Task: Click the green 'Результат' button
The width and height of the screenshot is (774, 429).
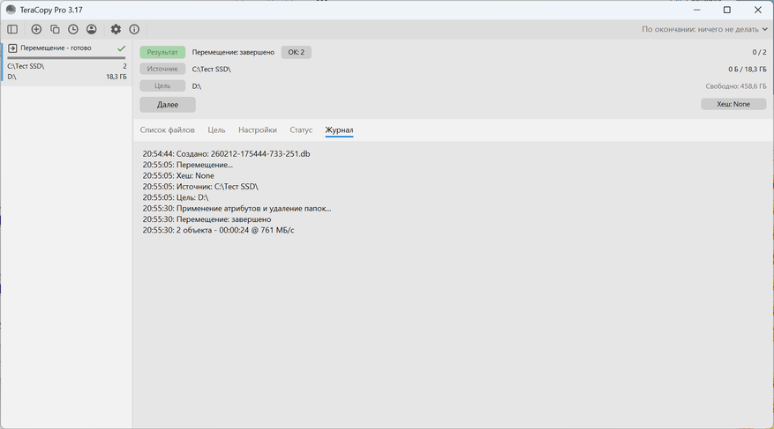Action: [x=162, y=52]
